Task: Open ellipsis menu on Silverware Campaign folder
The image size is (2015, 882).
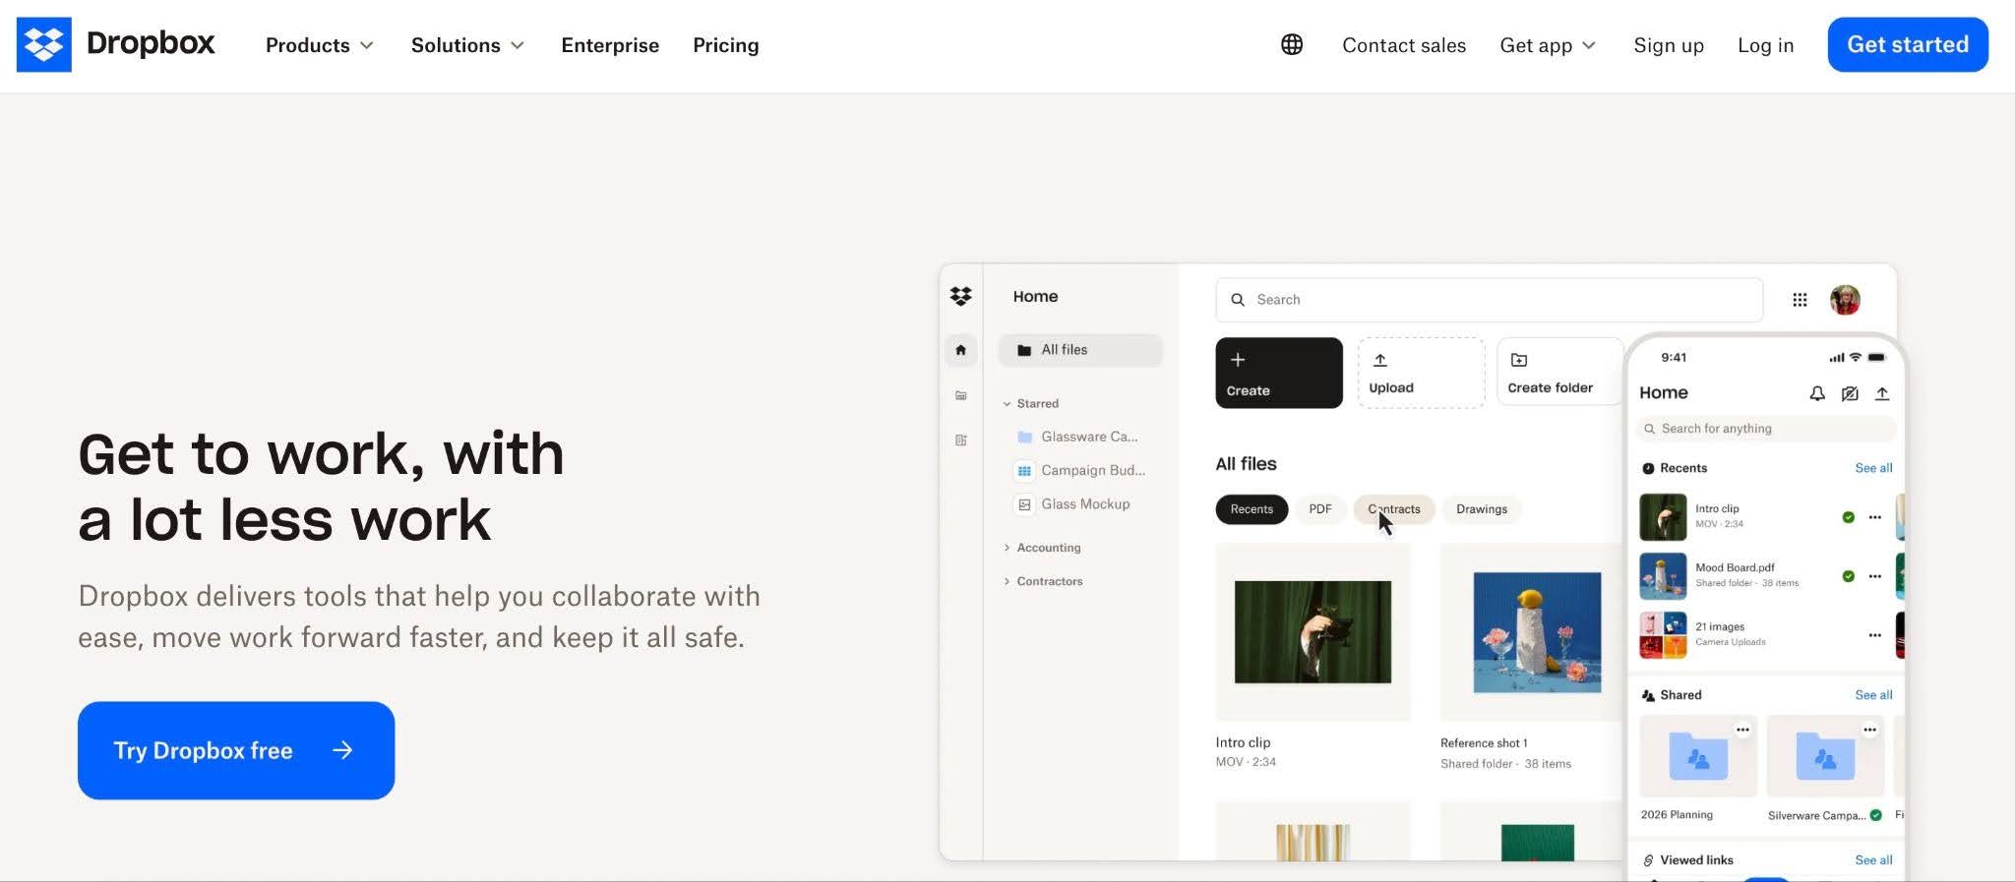Action: click(1869, 730)
